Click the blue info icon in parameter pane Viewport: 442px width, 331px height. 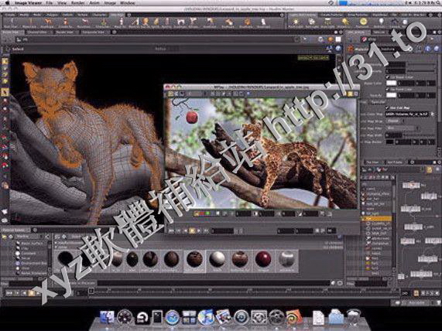click(x=427, y=49)
